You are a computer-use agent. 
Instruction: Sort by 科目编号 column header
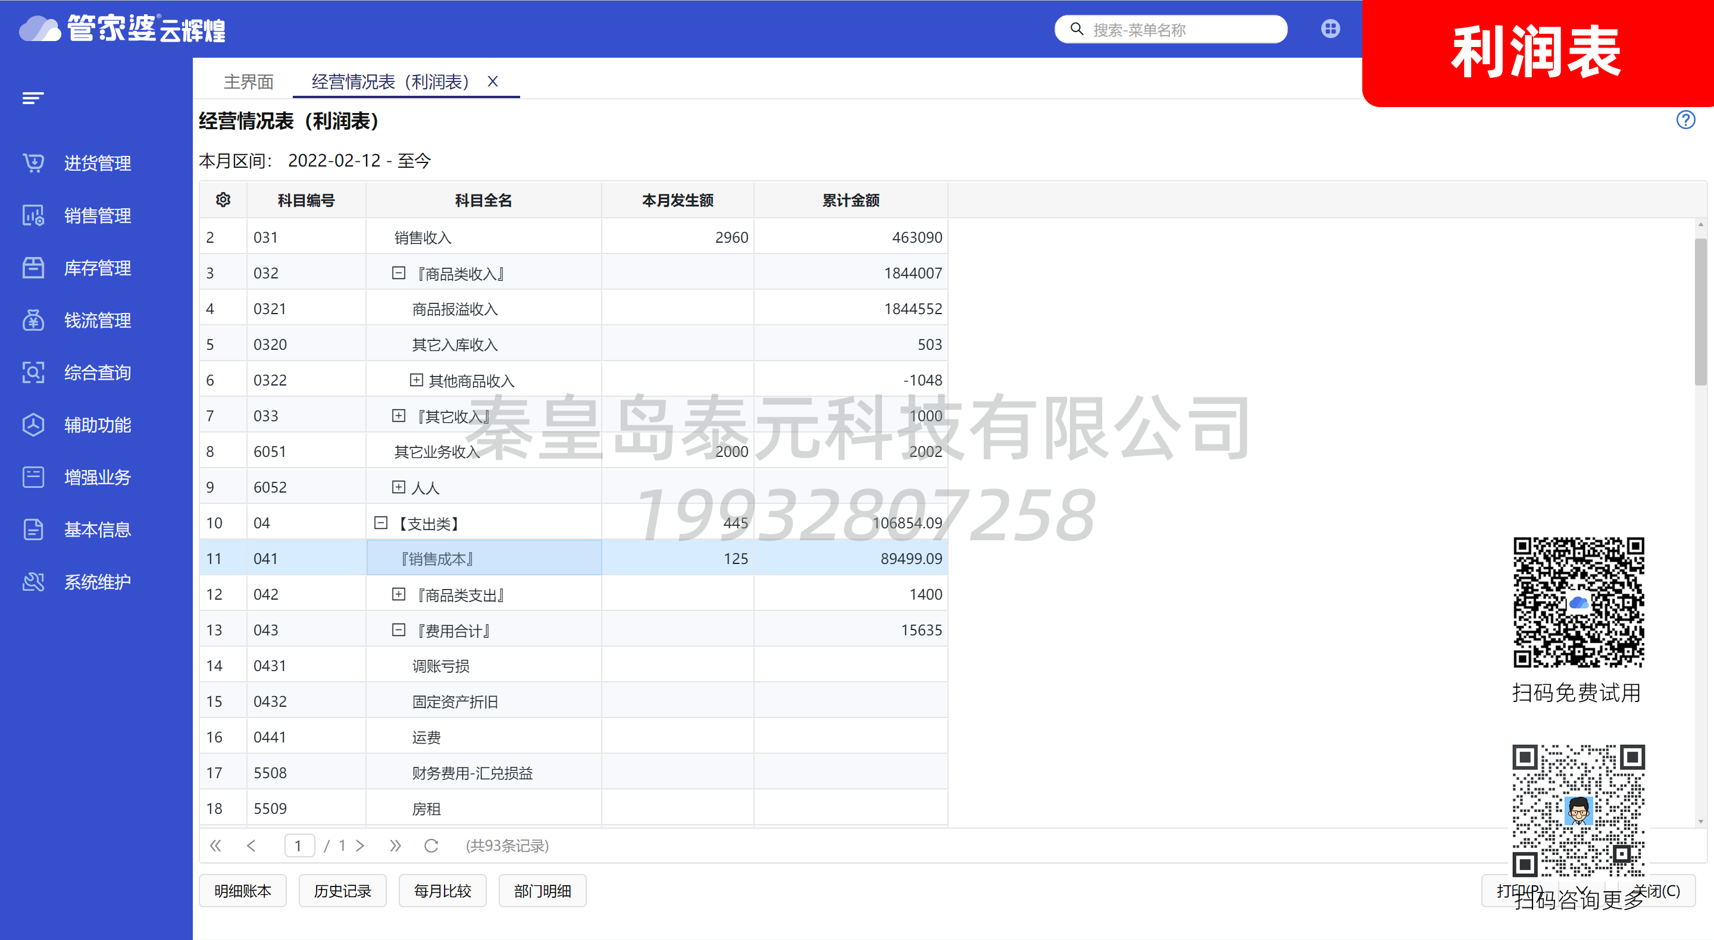click(x=306, y=199)
